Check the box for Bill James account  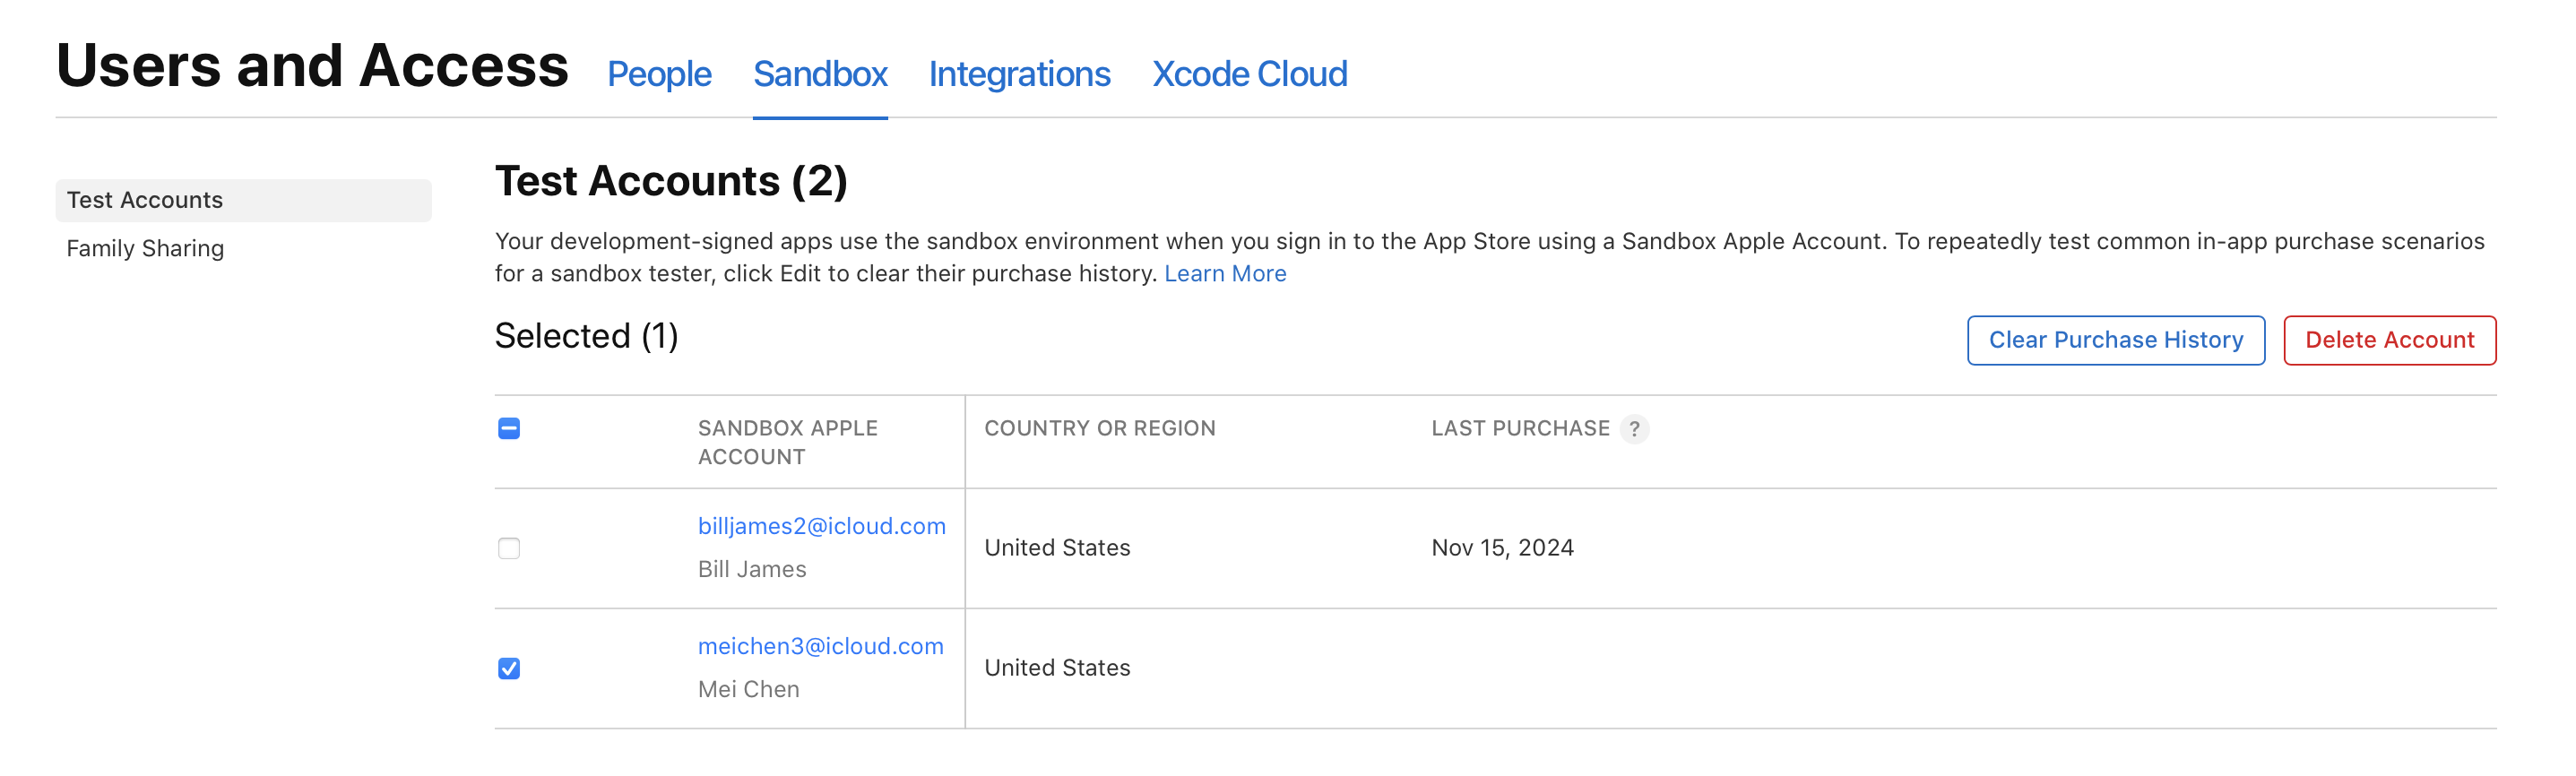(509, 548)
